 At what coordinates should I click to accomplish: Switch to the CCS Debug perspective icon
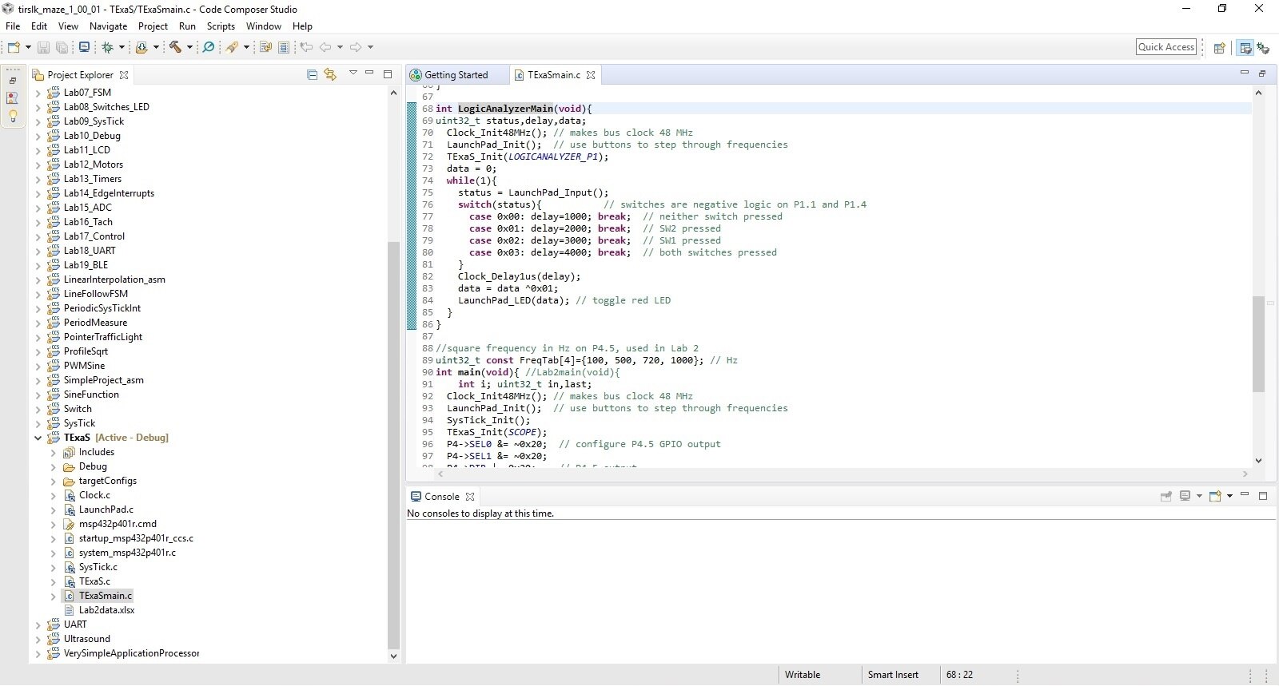click(x=1263, y=48)
